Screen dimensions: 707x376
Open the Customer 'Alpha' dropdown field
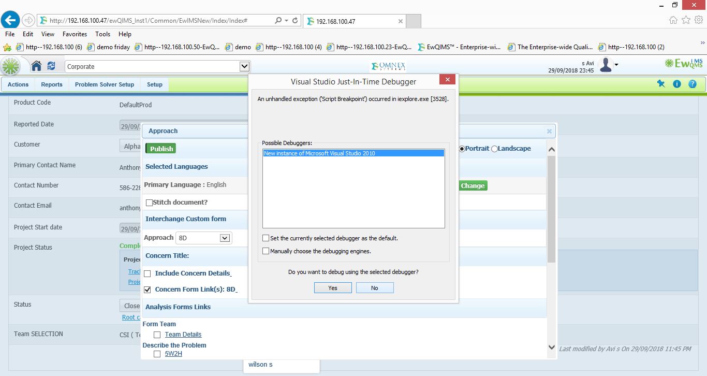[x=130, y=146]
